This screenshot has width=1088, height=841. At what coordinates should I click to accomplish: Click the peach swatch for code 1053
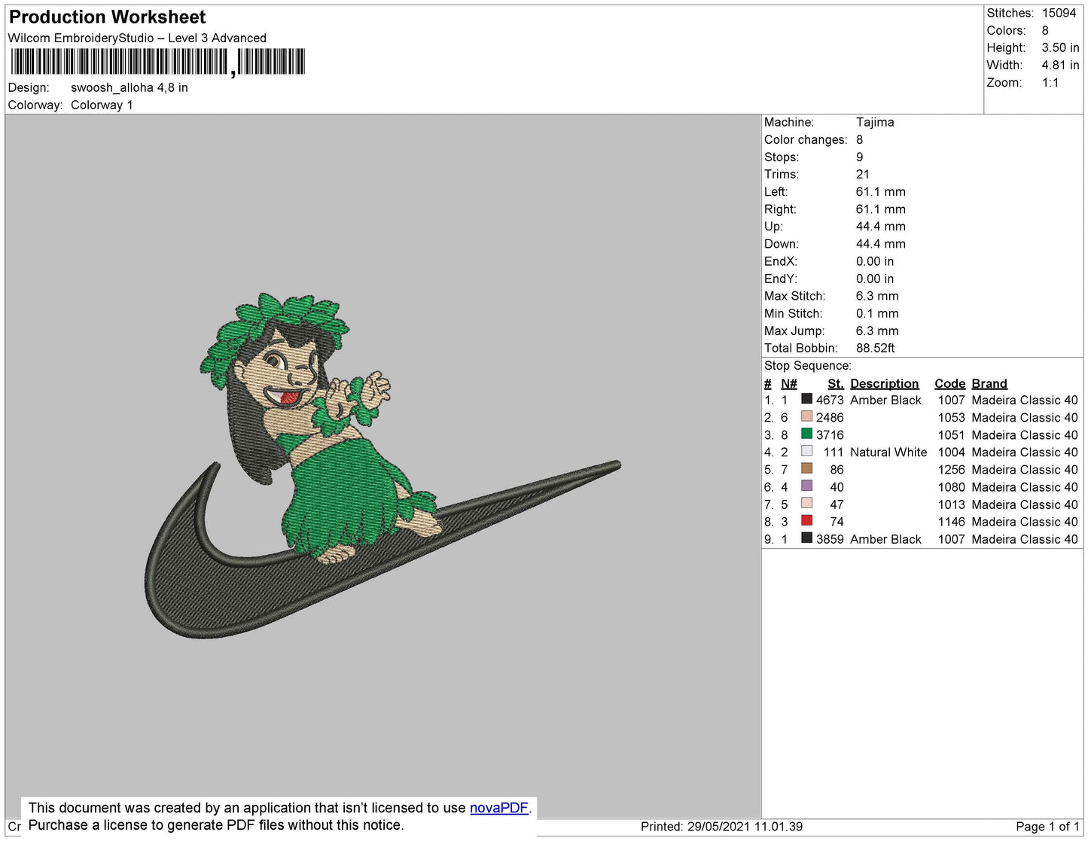(x=806, y=417)
